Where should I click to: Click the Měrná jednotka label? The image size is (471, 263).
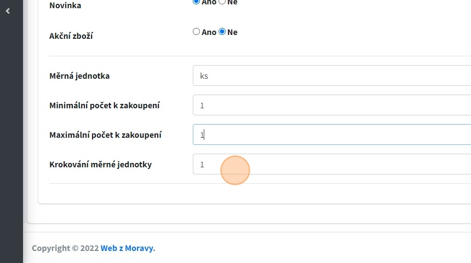coord(79,76)
